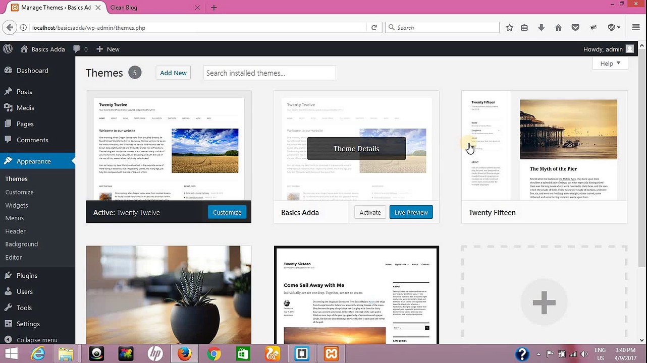Open the Twenty Twelve theme screenshot

click(x=169, y=146)
